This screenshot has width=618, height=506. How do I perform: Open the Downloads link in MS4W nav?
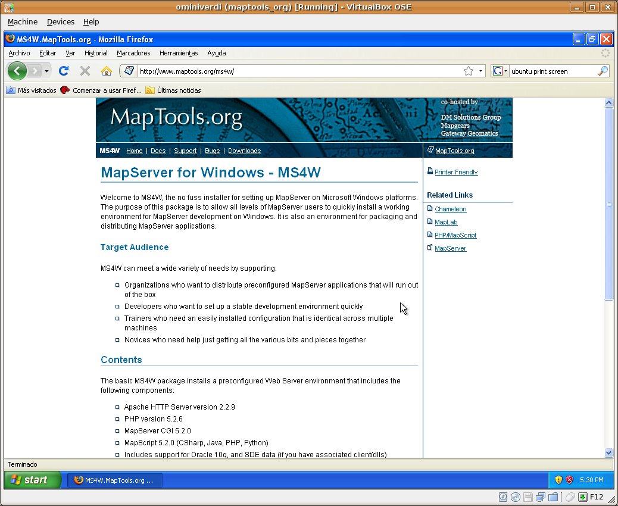[244, 151]
